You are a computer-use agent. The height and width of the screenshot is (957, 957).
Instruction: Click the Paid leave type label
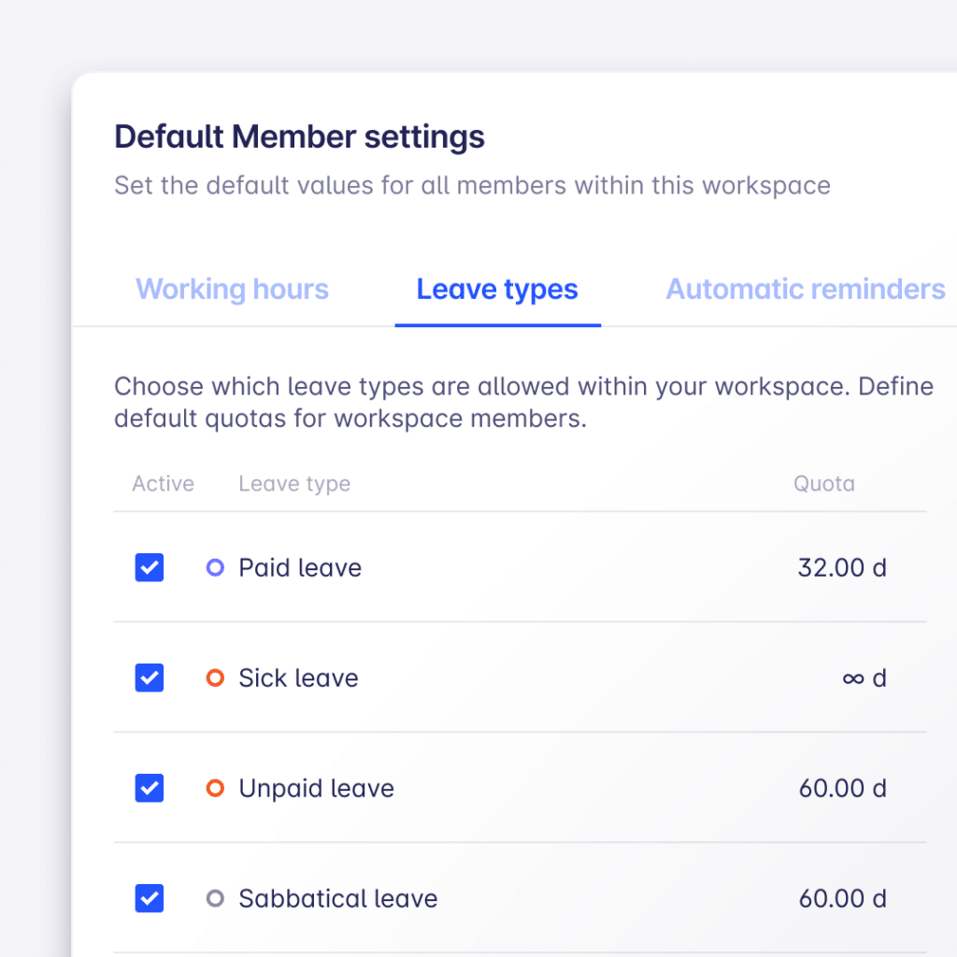pyautogui.click(x=300, y=567)
